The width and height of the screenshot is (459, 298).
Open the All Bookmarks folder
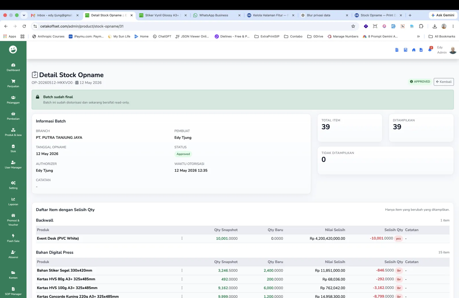[x=442, y=36]
